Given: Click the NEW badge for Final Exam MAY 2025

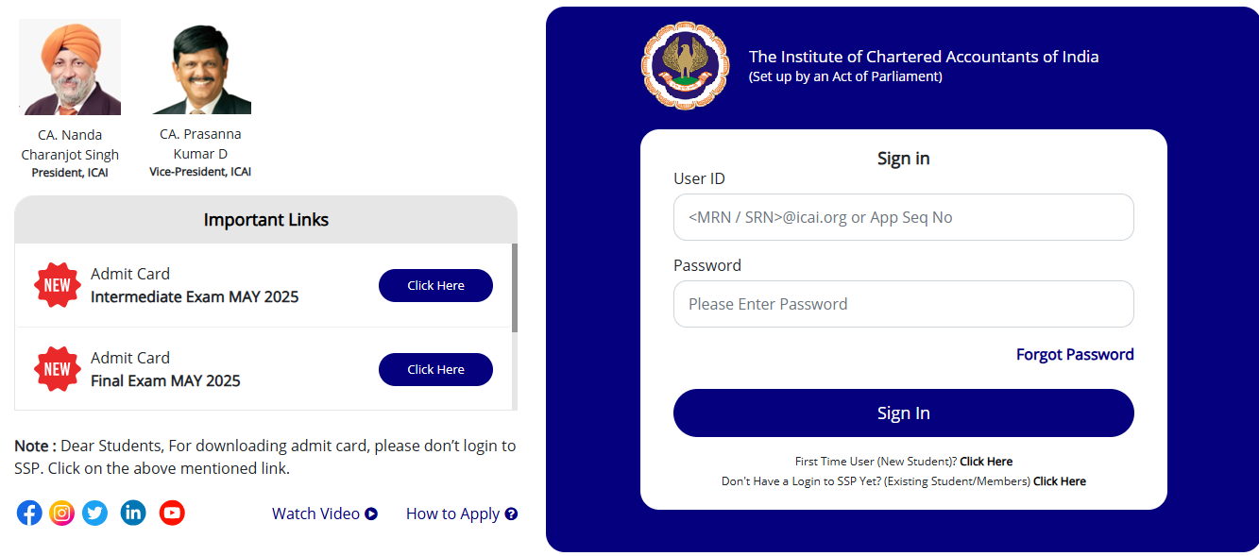Looking at the screenshot, I should tap(57, 369).
